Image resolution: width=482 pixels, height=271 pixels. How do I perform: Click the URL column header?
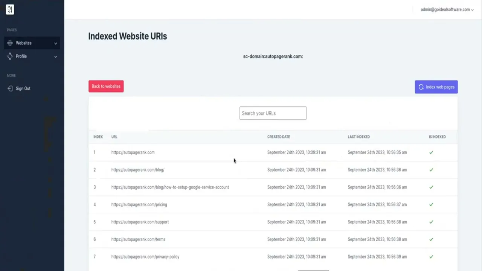tap(114, 137)
